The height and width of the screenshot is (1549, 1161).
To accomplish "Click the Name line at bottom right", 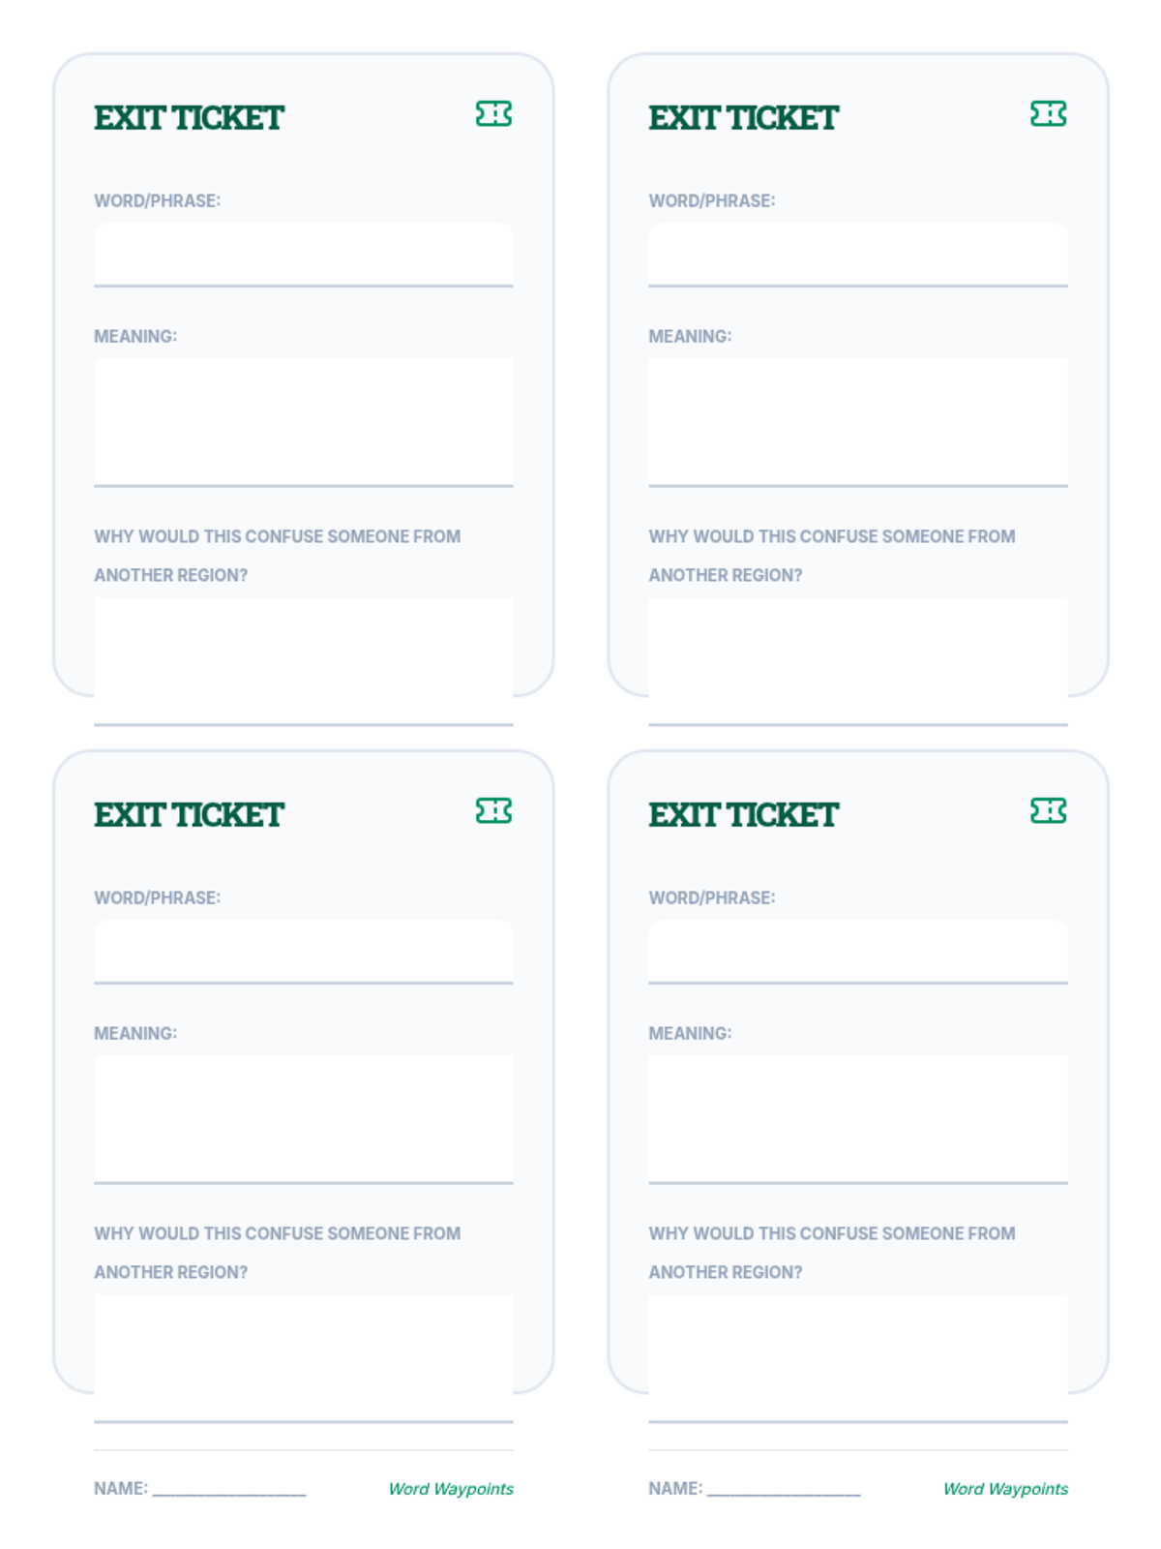I will pos(784,1491).
